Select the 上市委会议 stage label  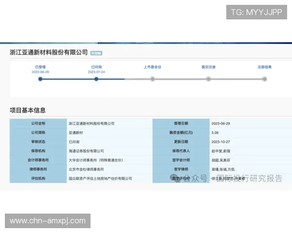click(x=152, y=67)
